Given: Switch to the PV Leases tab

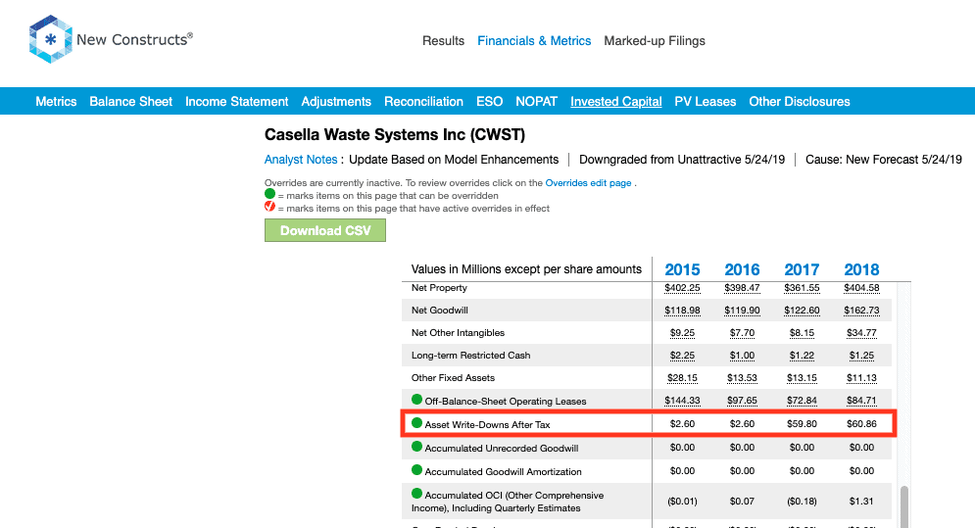Looking at the screenshot, I should click(x=706, y=101).
